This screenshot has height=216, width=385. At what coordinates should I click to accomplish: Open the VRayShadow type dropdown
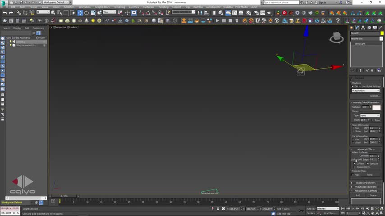click(366, 91)
